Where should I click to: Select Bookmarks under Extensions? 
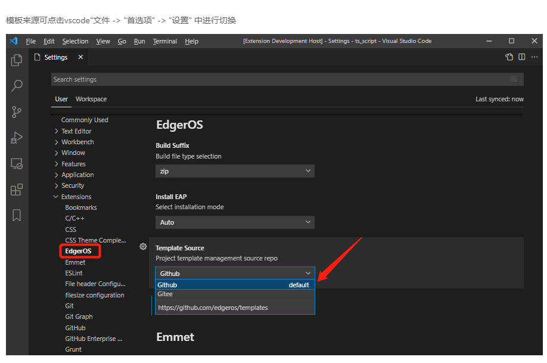pos(81,207)
